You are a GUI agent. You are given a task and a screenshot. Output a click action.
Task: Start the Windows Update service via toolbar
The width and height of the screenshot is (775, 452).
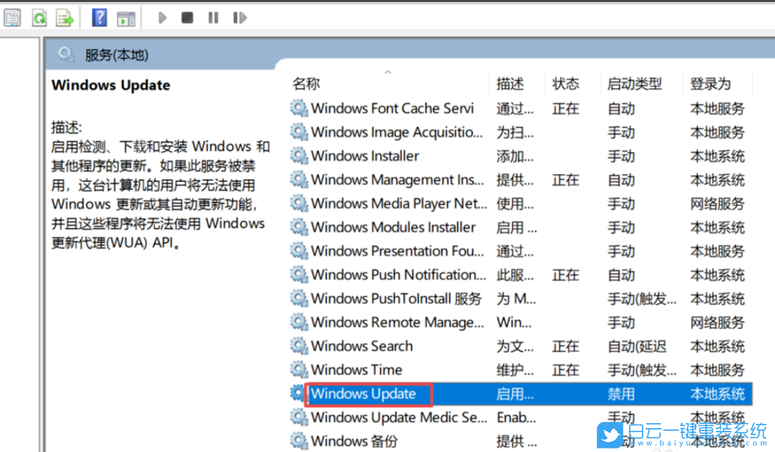(x=161, y=17)
